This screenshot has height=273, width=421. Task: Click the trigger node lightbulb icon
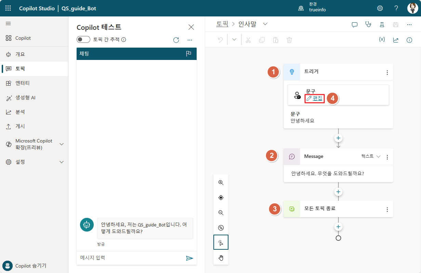pos(292,72)
